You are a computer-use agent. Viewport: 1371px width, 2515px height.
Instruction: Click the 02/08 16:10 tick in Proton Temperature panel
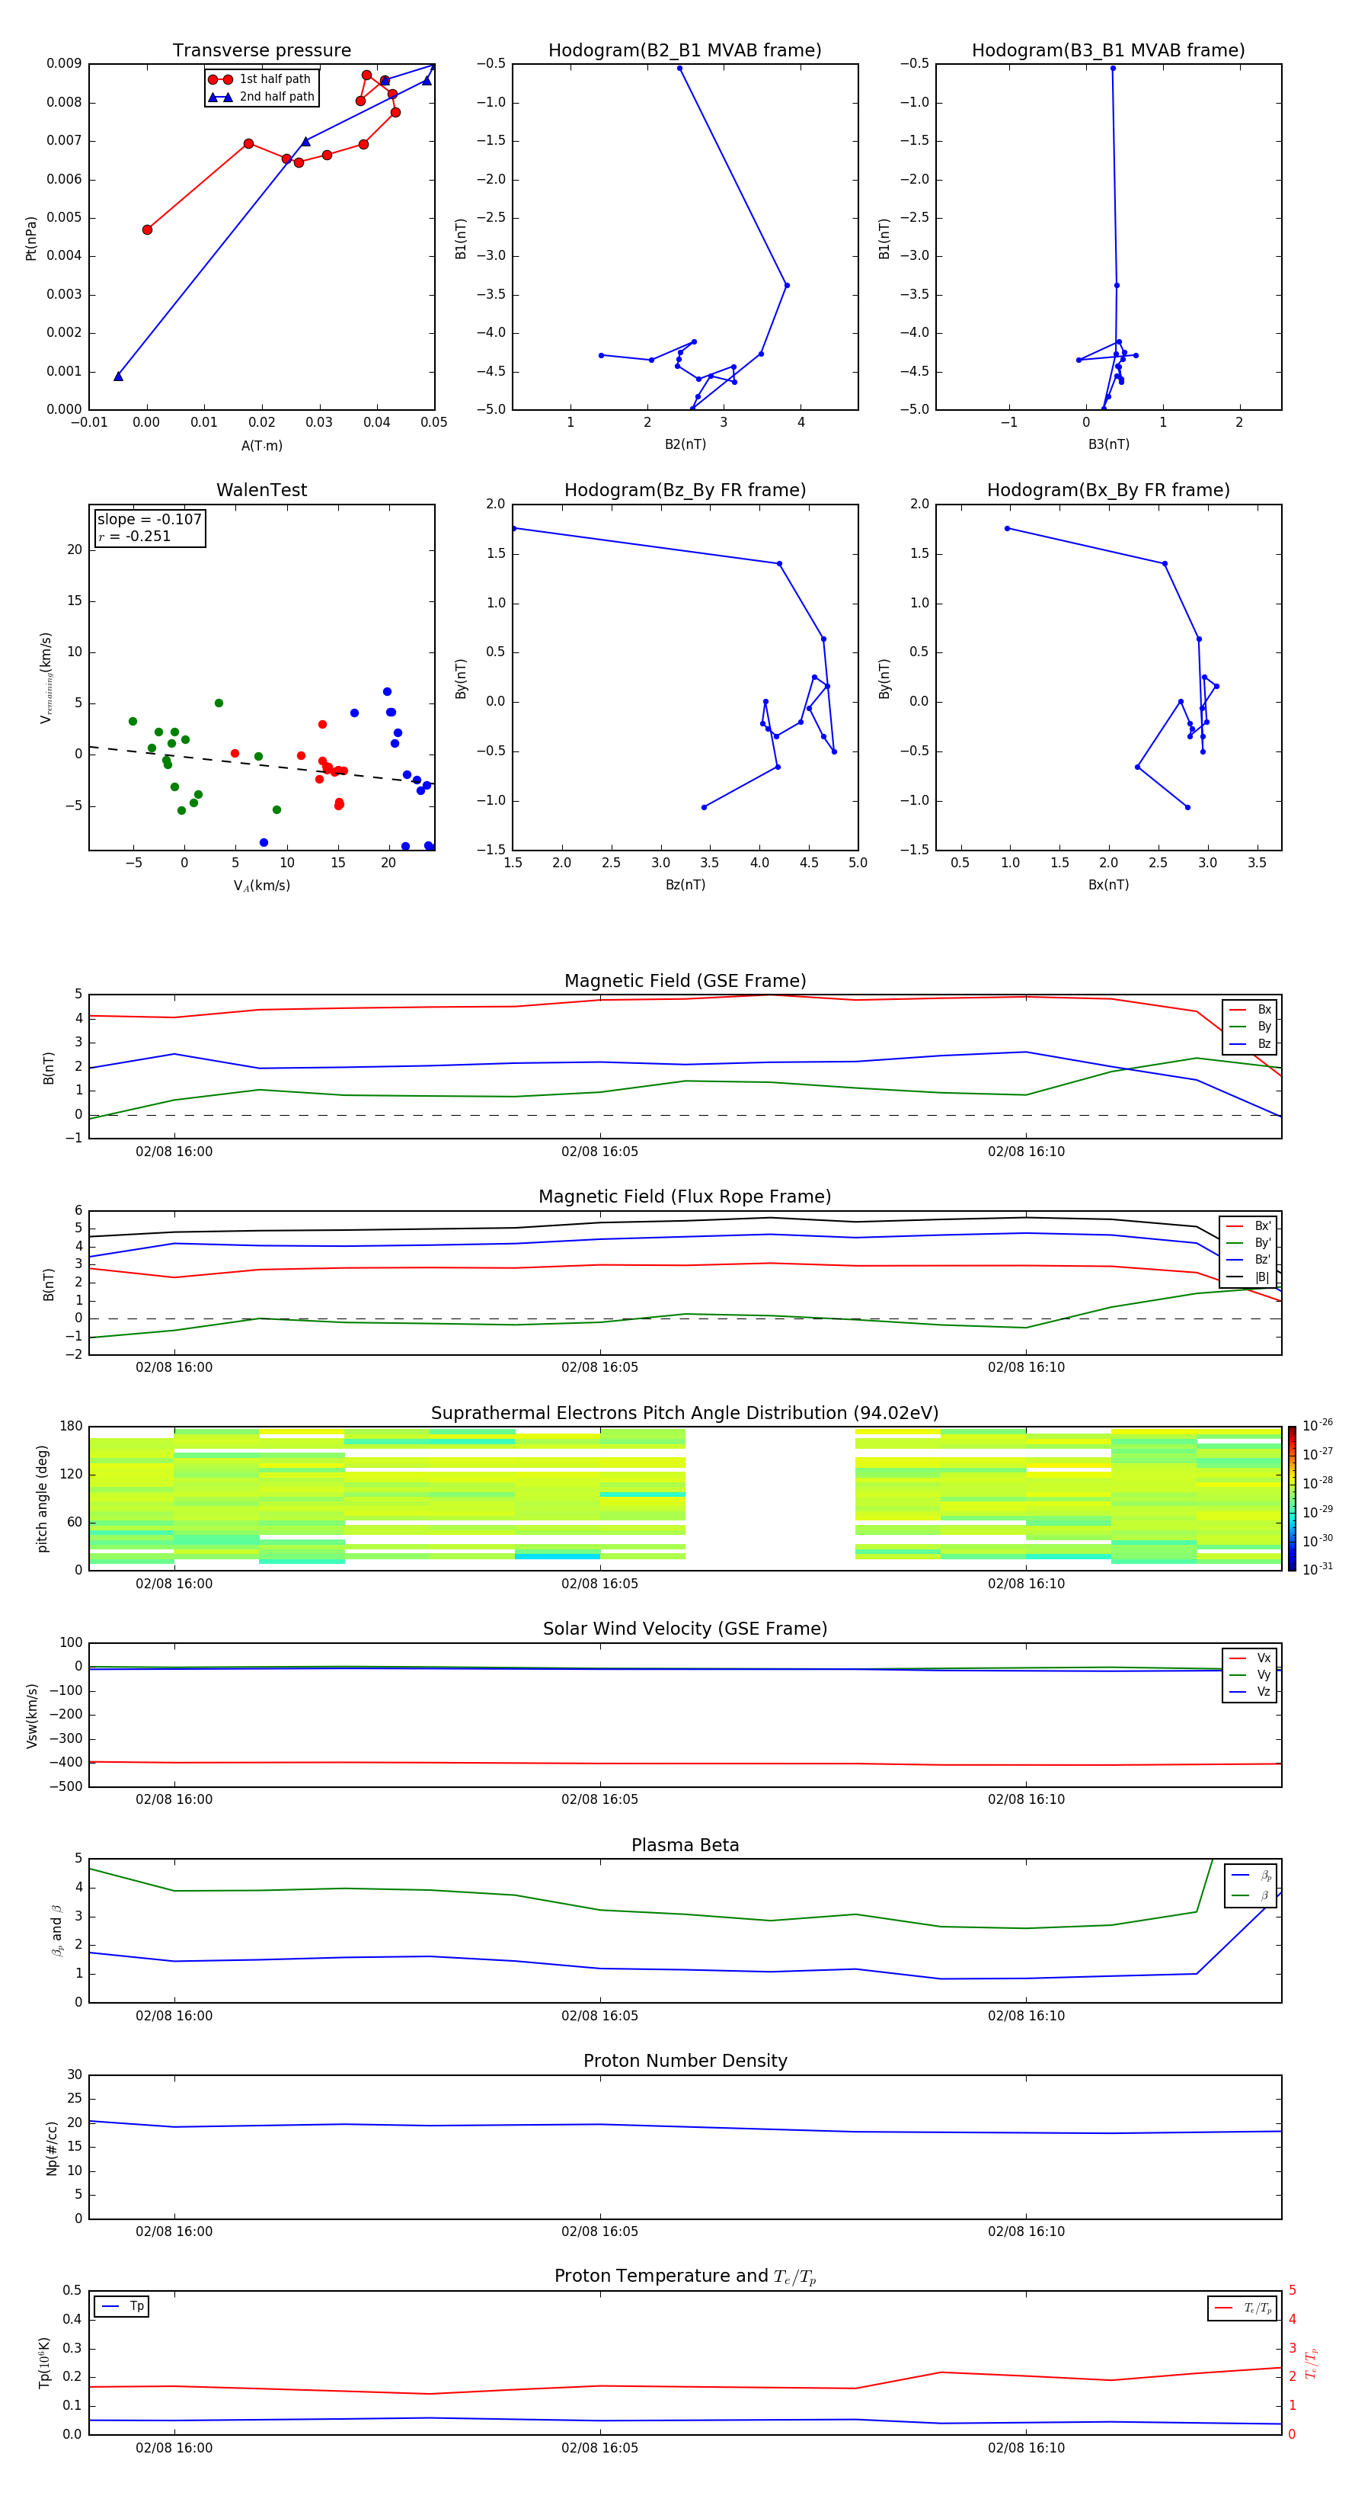click(1025, 2448)
